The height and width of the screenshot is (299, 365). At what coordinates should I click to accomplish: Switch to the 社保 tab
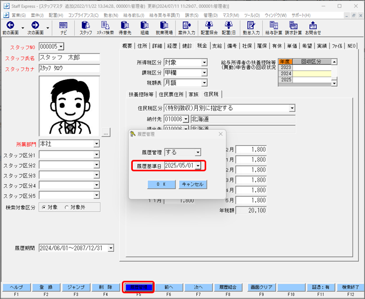[x=247, y=46]
